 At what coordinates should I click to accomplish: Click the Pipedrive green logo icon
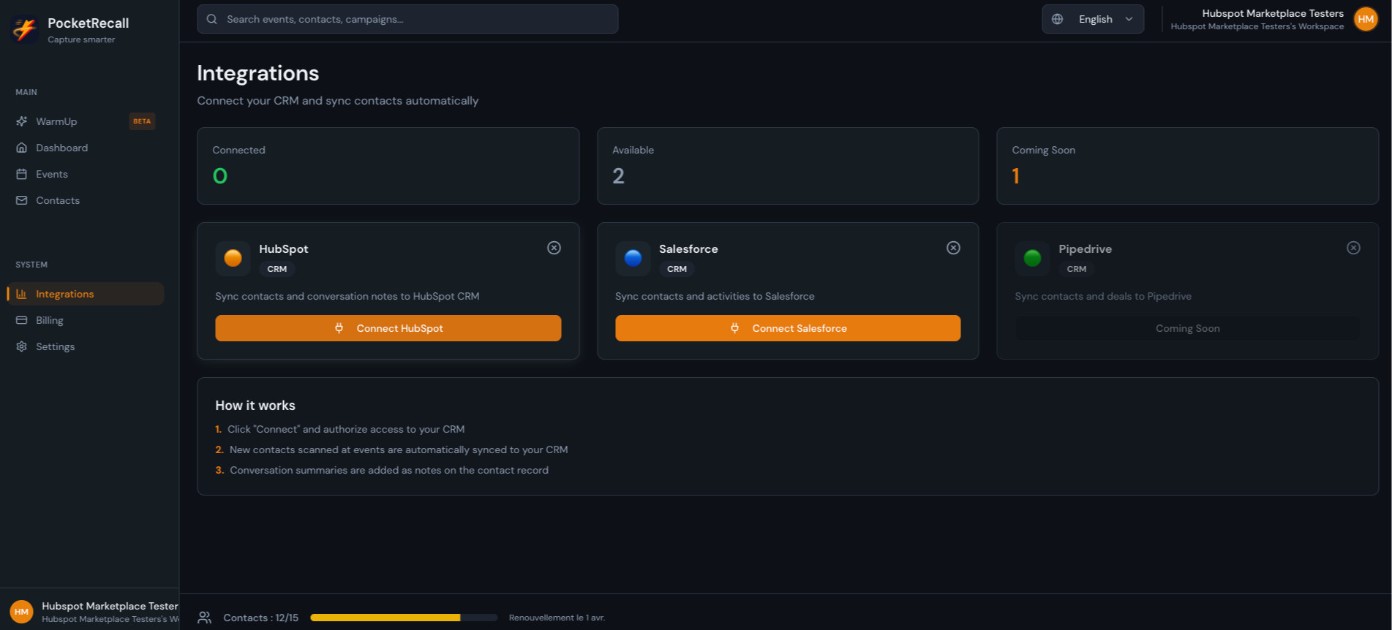[1033, 258]
